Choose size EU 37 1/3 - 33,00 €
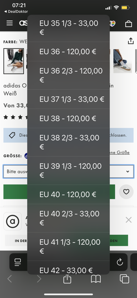Screen dimensions: 137x298 (x=68, y=99)
